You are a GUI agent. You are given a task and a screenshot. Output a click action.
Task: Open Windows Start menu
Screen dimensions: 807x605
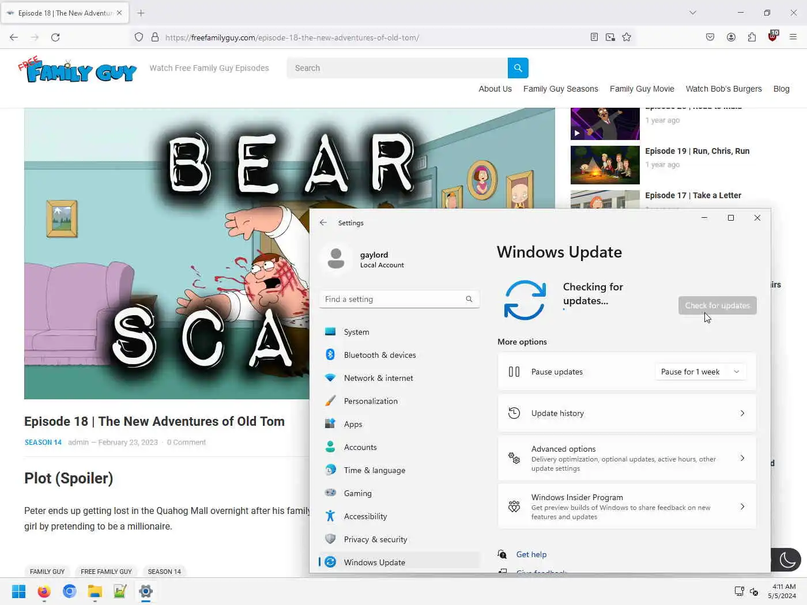point(18,591)
